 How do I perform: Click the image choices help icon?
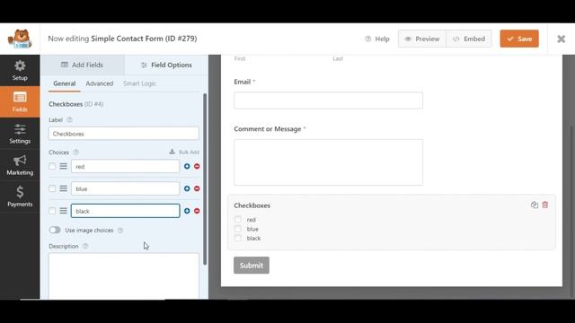120,231
